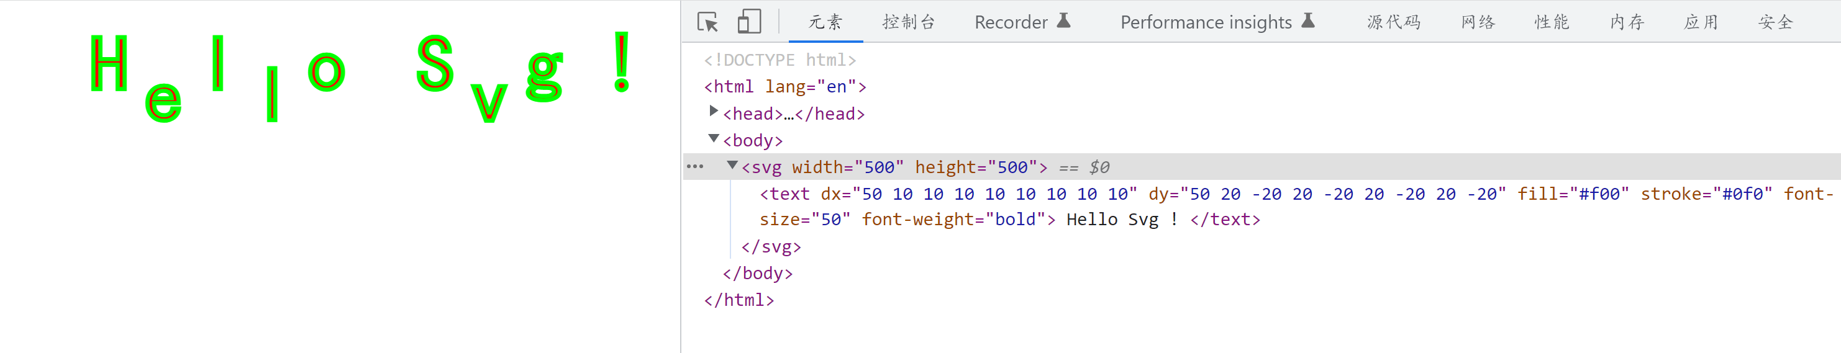The height and width of the screenshot is (353, 1841).
Task: Click the rendered capital S in page
Action: (435, 63)
